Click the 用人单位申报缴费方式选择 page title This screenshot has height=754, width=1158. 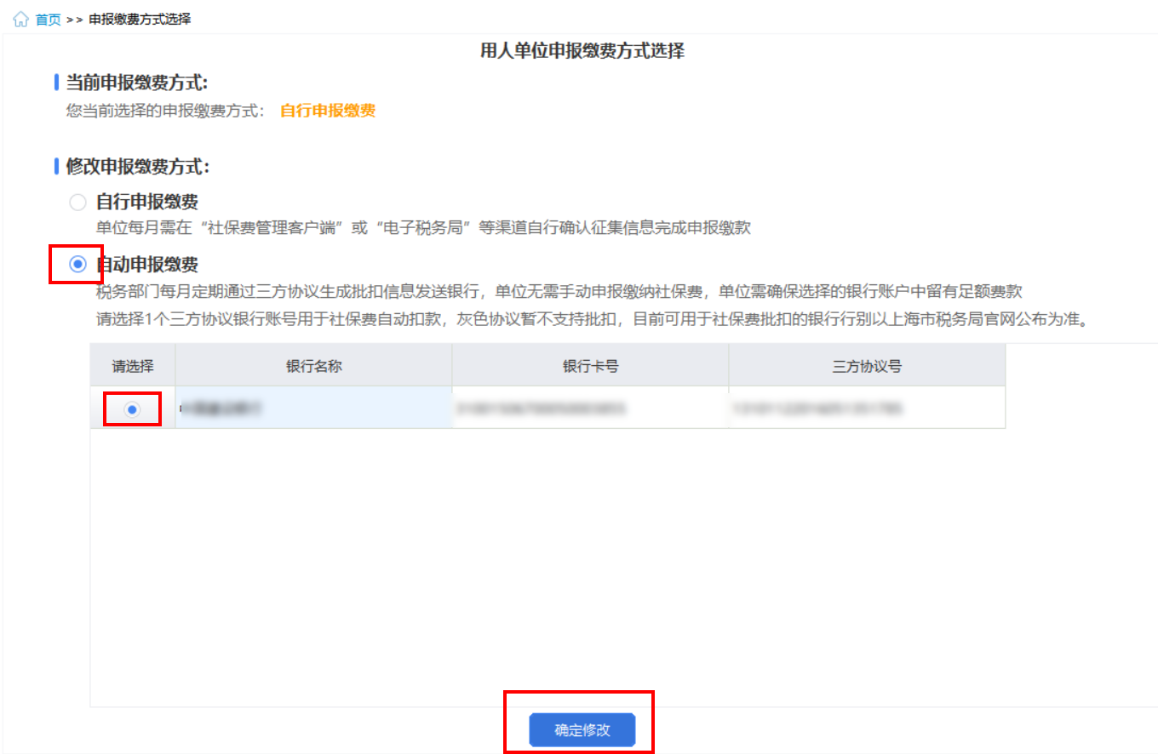coord(582,51)
